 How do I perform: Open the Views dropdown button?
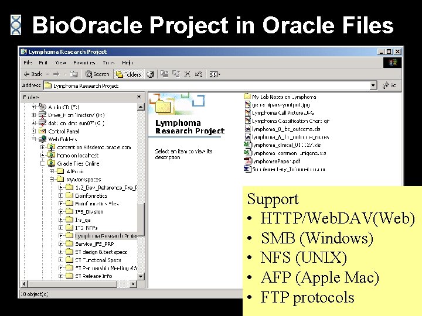[x=215, y=74]
